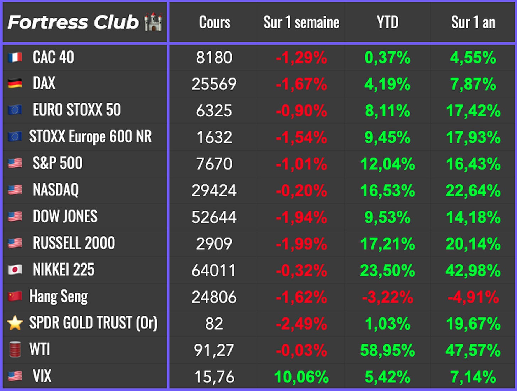This screenshot has height=391, width=517.
Task: Click the French flag next to CAC 40
Action: (x=15, y=57)
